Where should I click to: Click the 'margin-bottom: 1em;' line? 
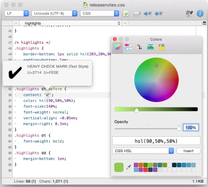coord(45,159)
